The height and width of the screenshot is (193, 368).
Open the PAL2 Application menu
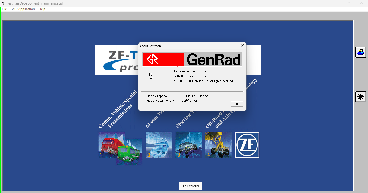pyautogui.click(x=23, y=9)
